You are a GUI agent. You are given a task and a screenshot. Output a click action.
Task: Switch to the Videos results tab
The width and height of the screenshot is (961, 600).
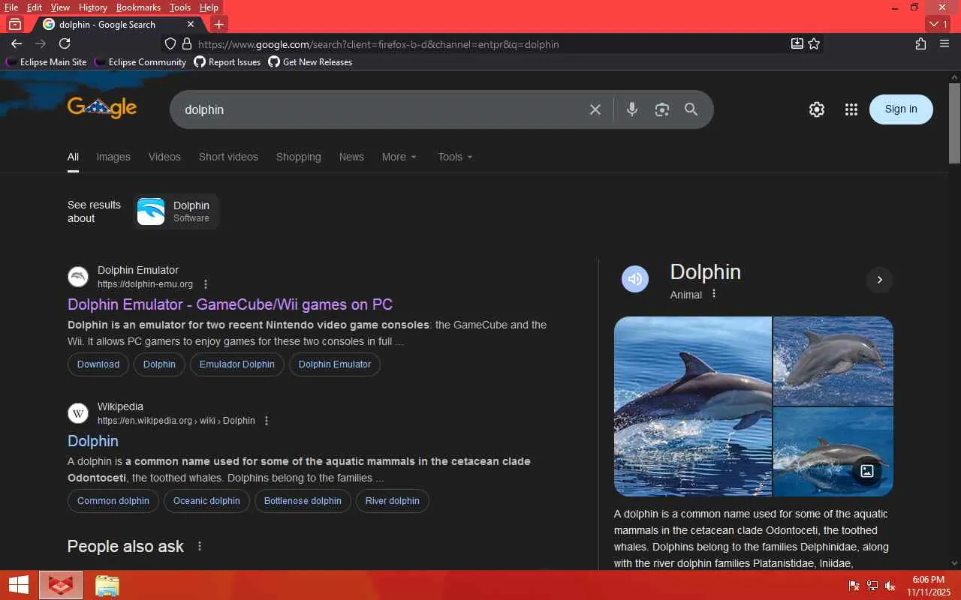(164, 157)
